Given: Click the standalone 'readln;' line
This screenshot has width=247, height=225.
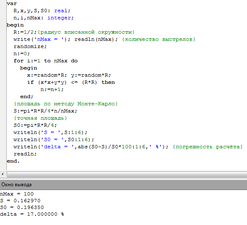Looking at the screenshot, I should pos(25,154).
